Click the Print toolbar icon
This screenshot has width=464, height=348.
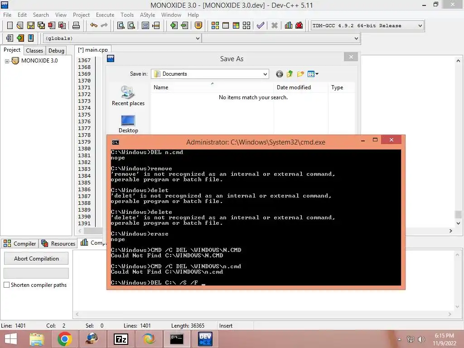[x=76, y=25]
